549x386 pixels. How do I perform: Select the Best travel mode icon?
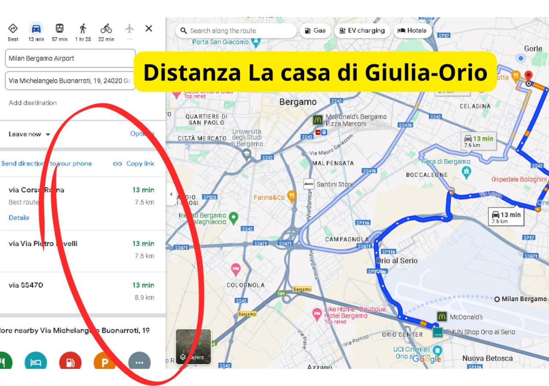coord(13,28)
